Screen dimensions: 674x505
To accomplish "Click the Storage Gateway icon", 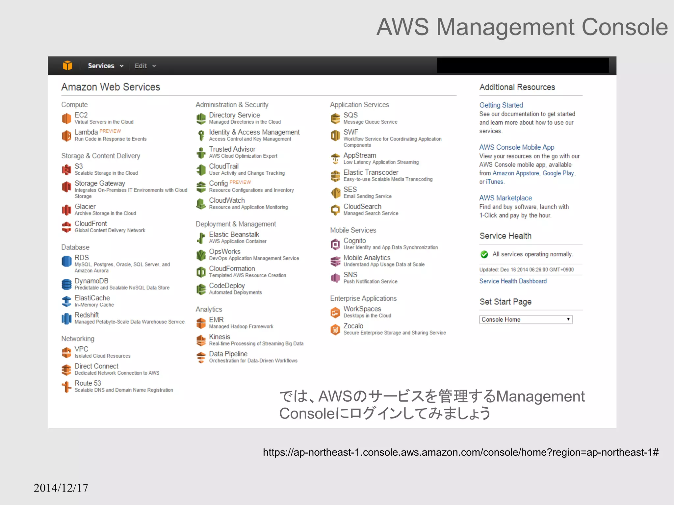I will pos(66,187).
